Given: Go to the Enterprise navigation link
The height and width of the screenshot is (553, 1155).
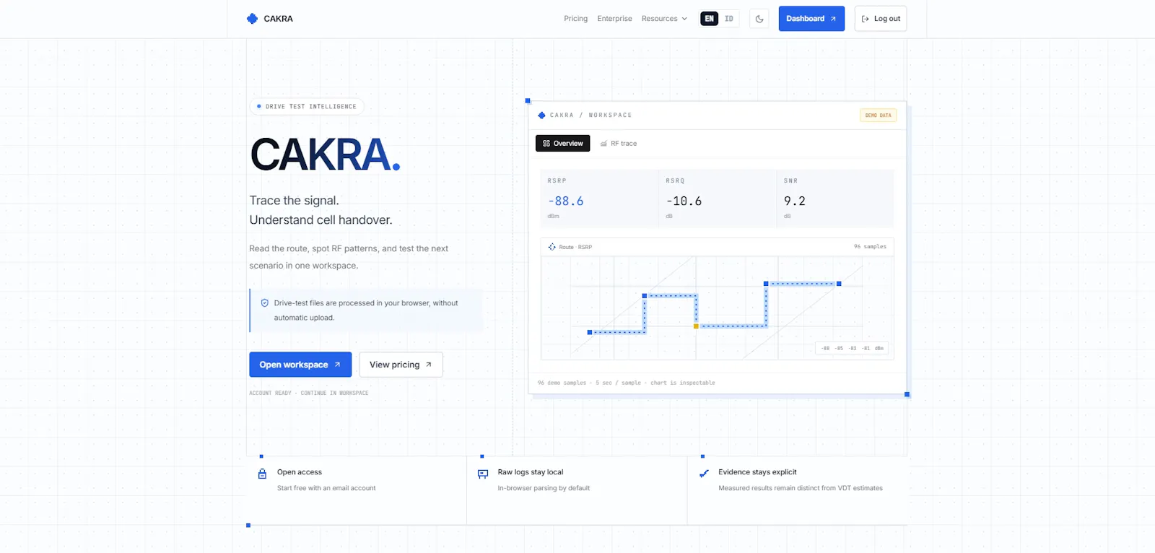Looking at the screenshot, I should (614, 19).
